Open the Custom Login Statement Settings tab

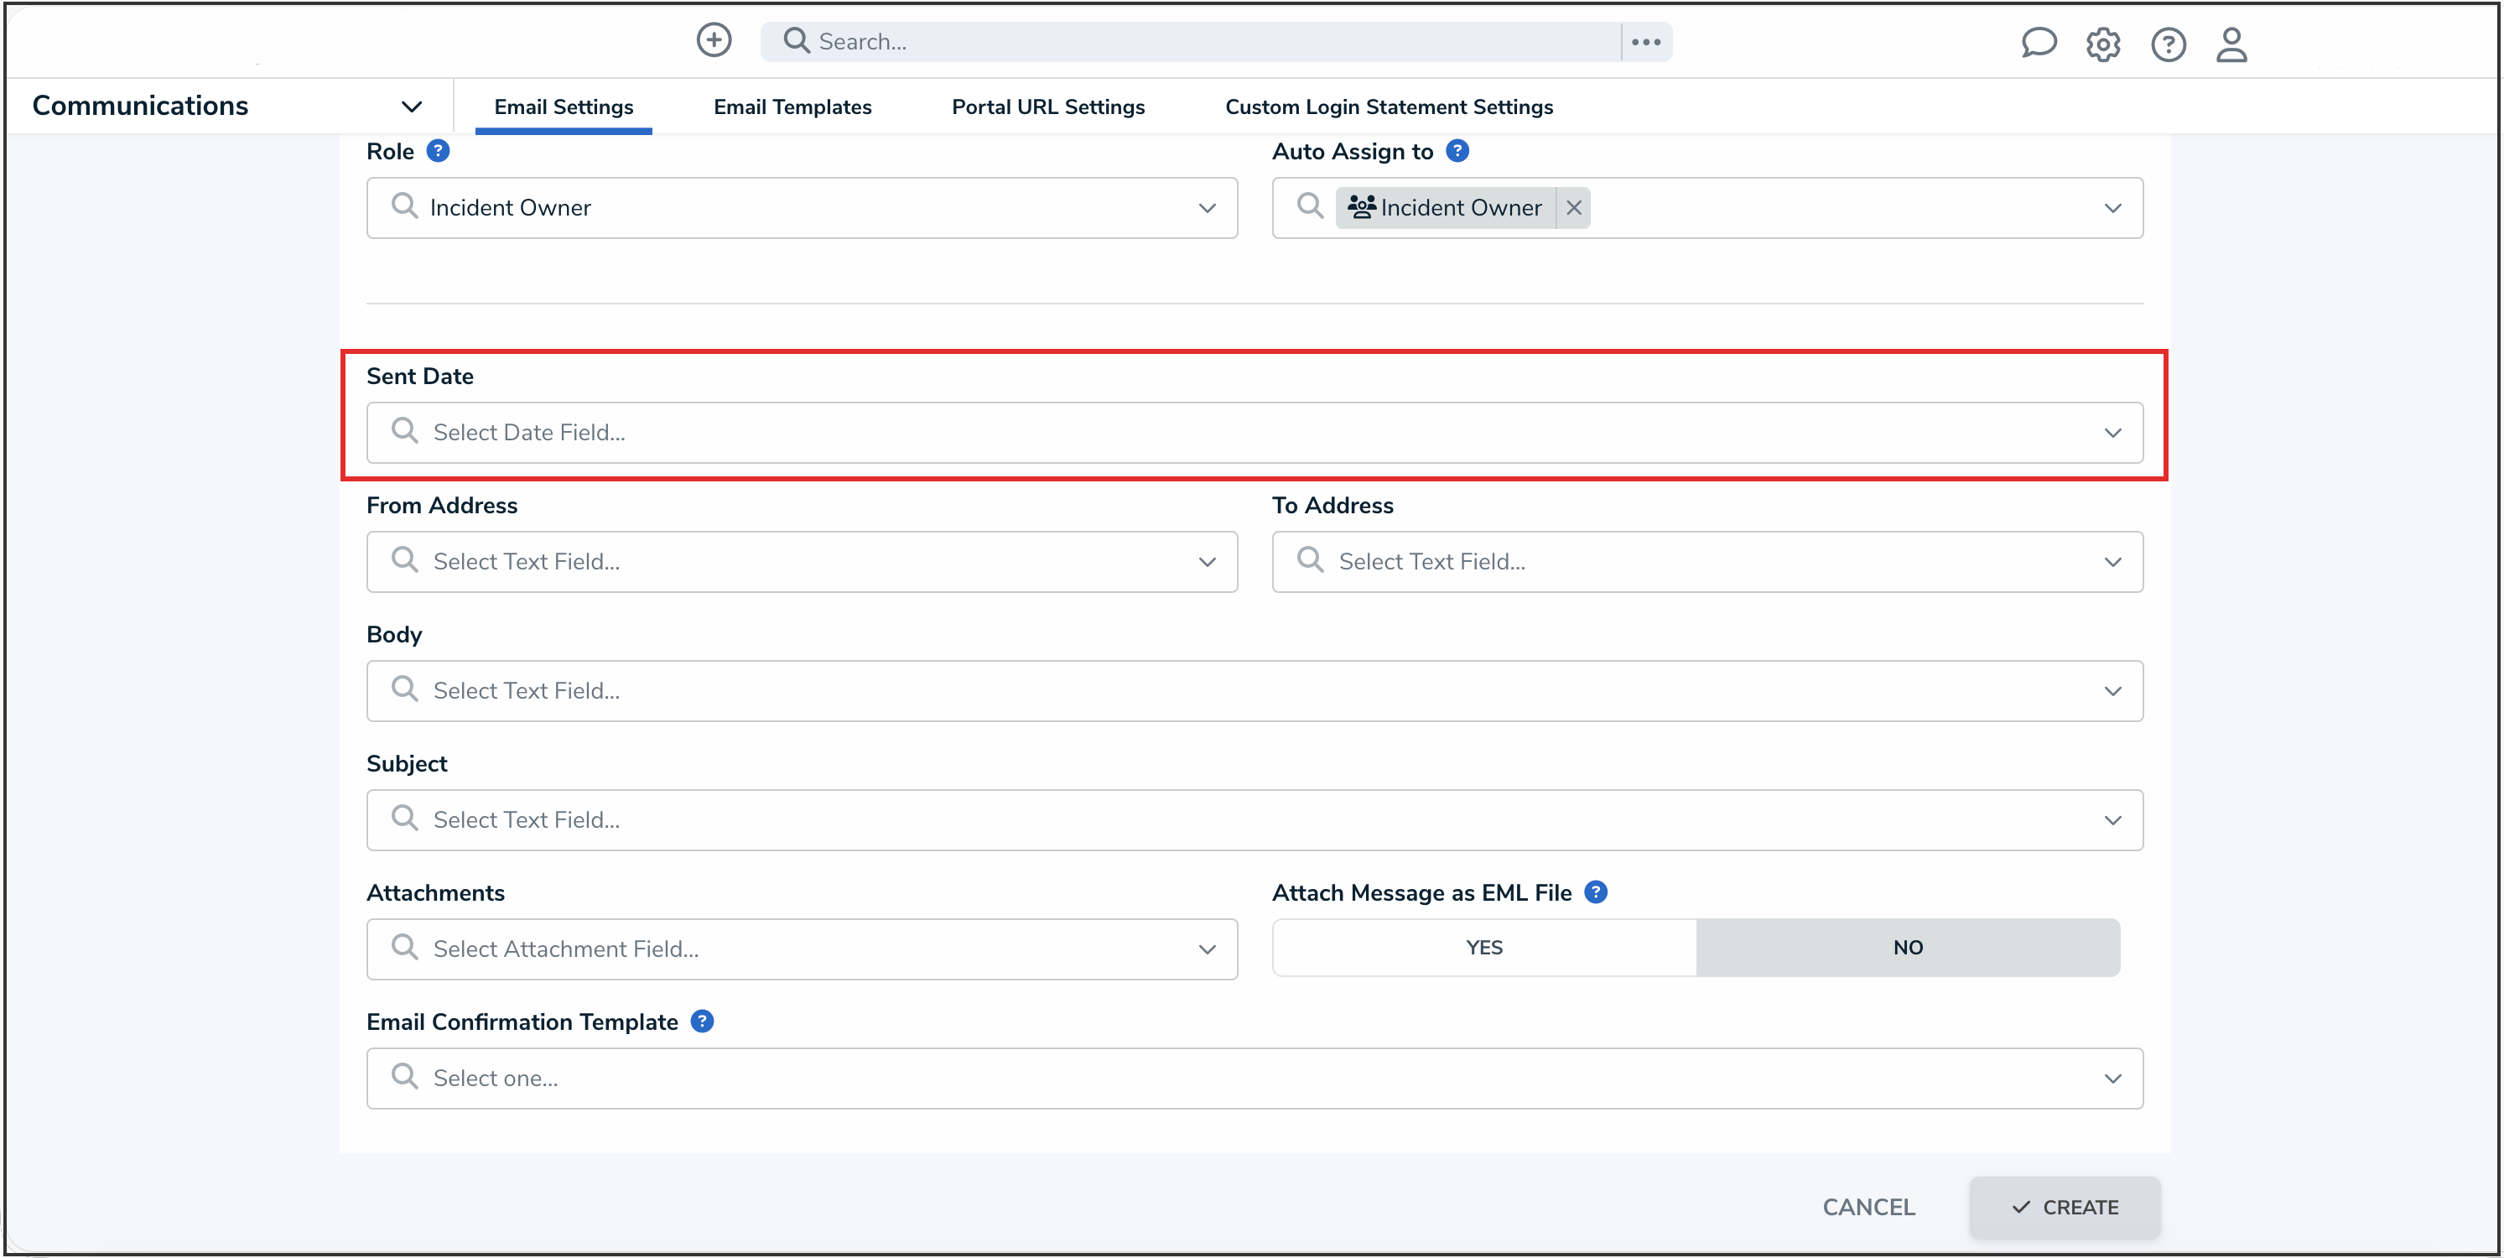pyautogui.click(x=1388, y=107)
